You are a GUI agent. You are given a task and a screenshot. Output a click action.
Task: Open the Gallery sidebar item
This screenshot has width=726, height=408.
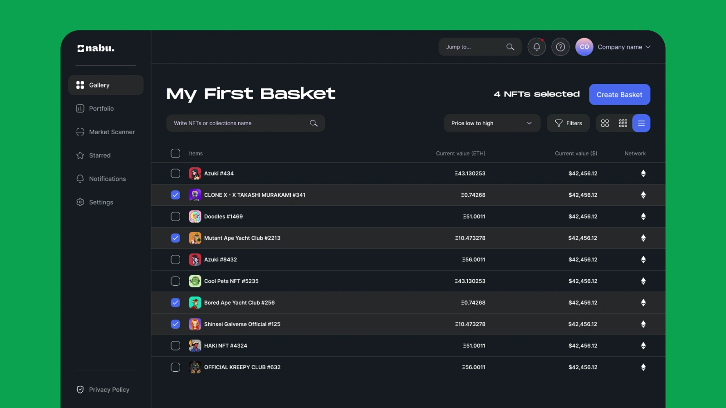[x=106, y=85]
